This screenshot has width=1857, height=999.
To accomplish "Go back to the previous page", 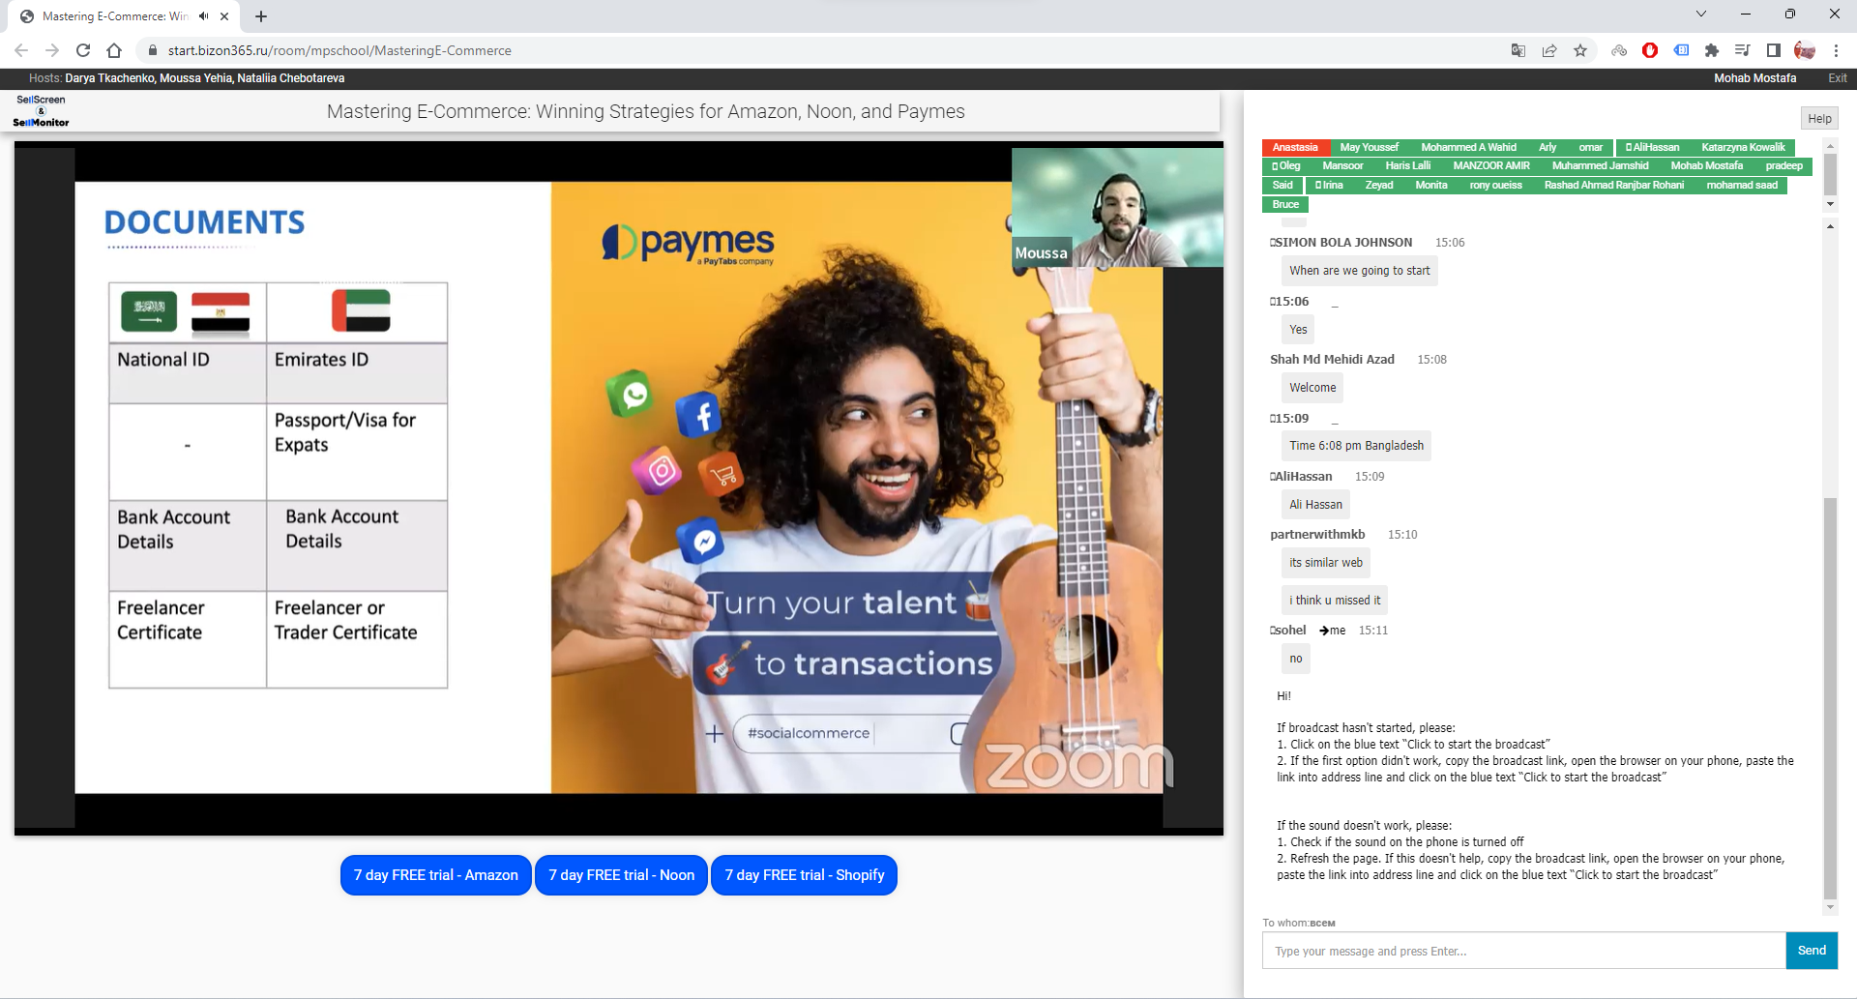I will [21, 50].
